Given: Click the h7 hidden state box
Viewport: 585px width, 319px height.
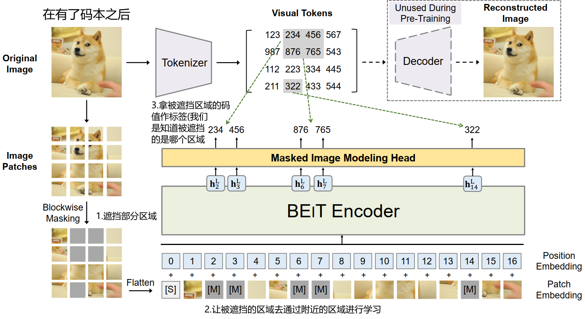Looking at the screenshot, I should [x=323, y=184].
